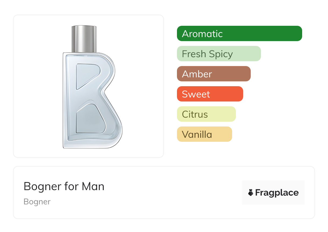Click the Fragplace bottle icon in logo

click(x=251, y=193)
